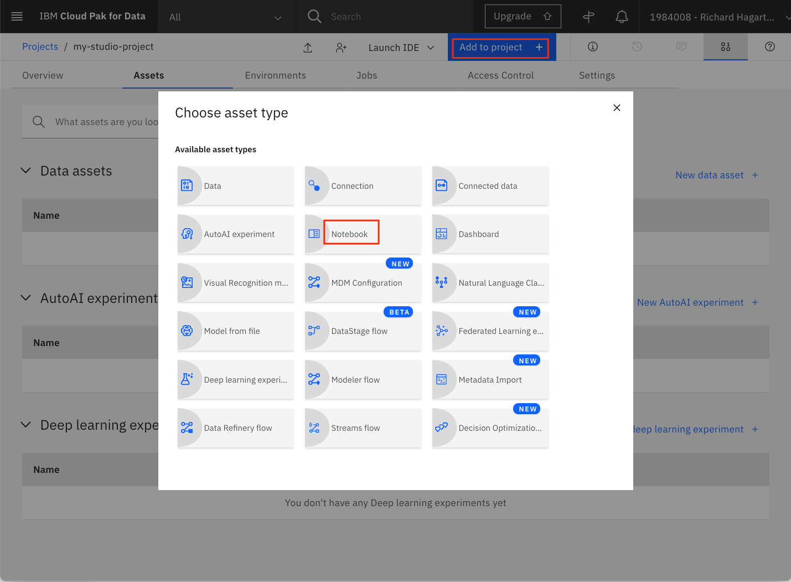Select the Decision Optimization icon

(x=442, y=428)
